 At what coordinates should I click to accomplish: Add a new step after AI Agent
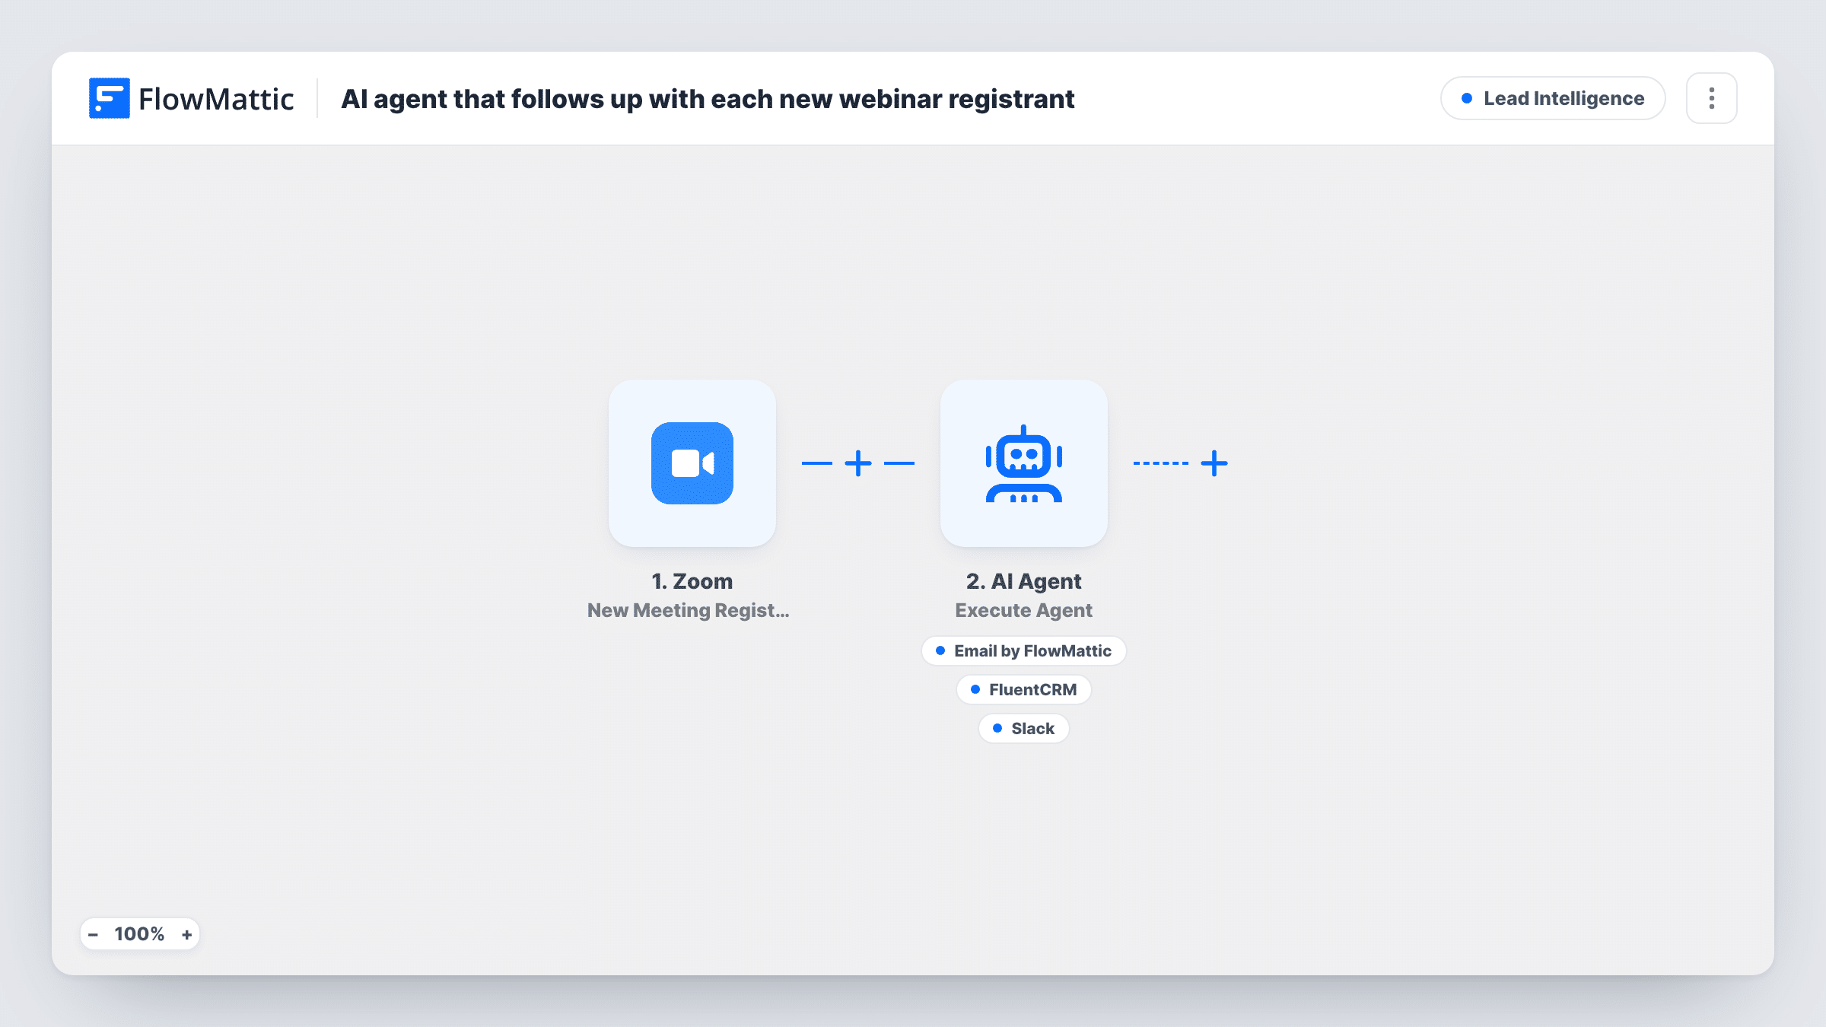pyautogui.click(x=1214, y=463)
